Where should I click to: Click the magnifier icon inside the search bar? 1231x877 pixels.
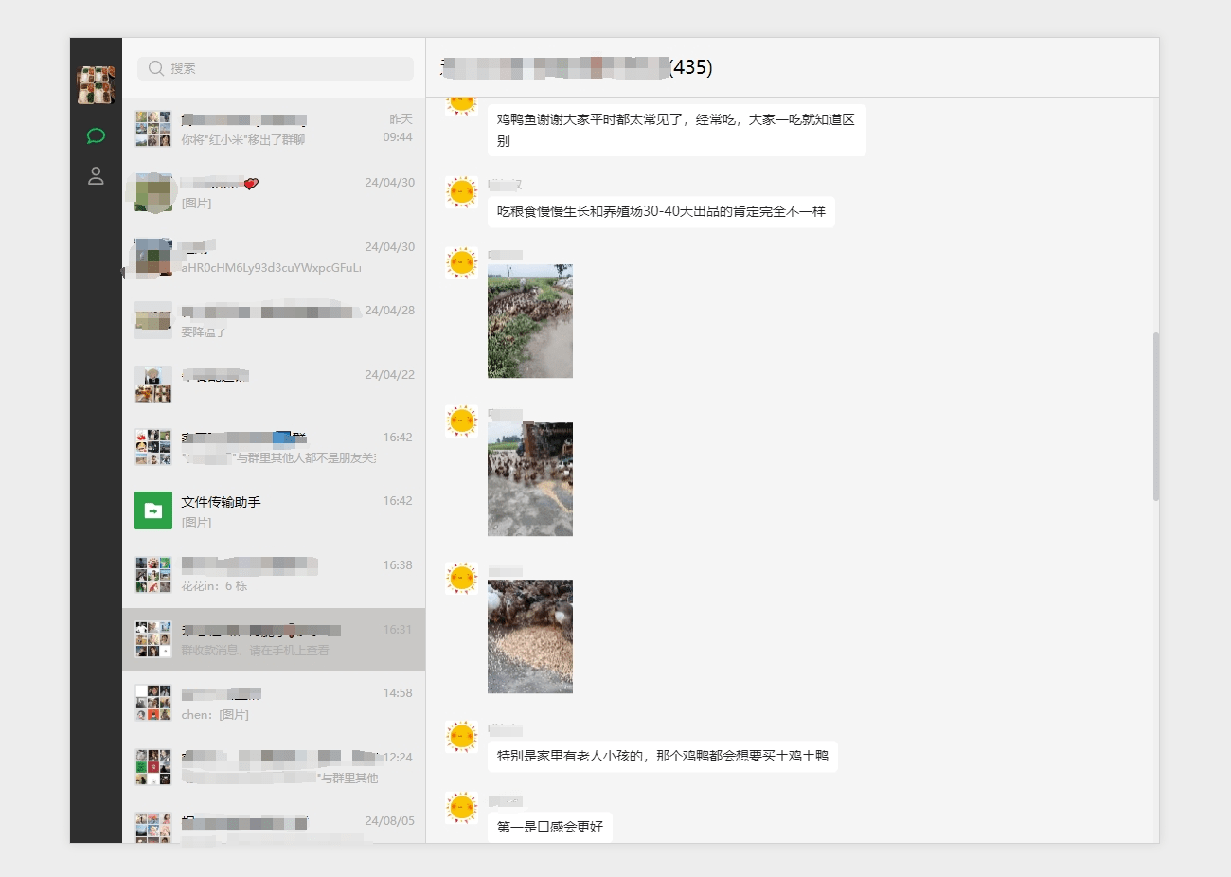point(155,68)
